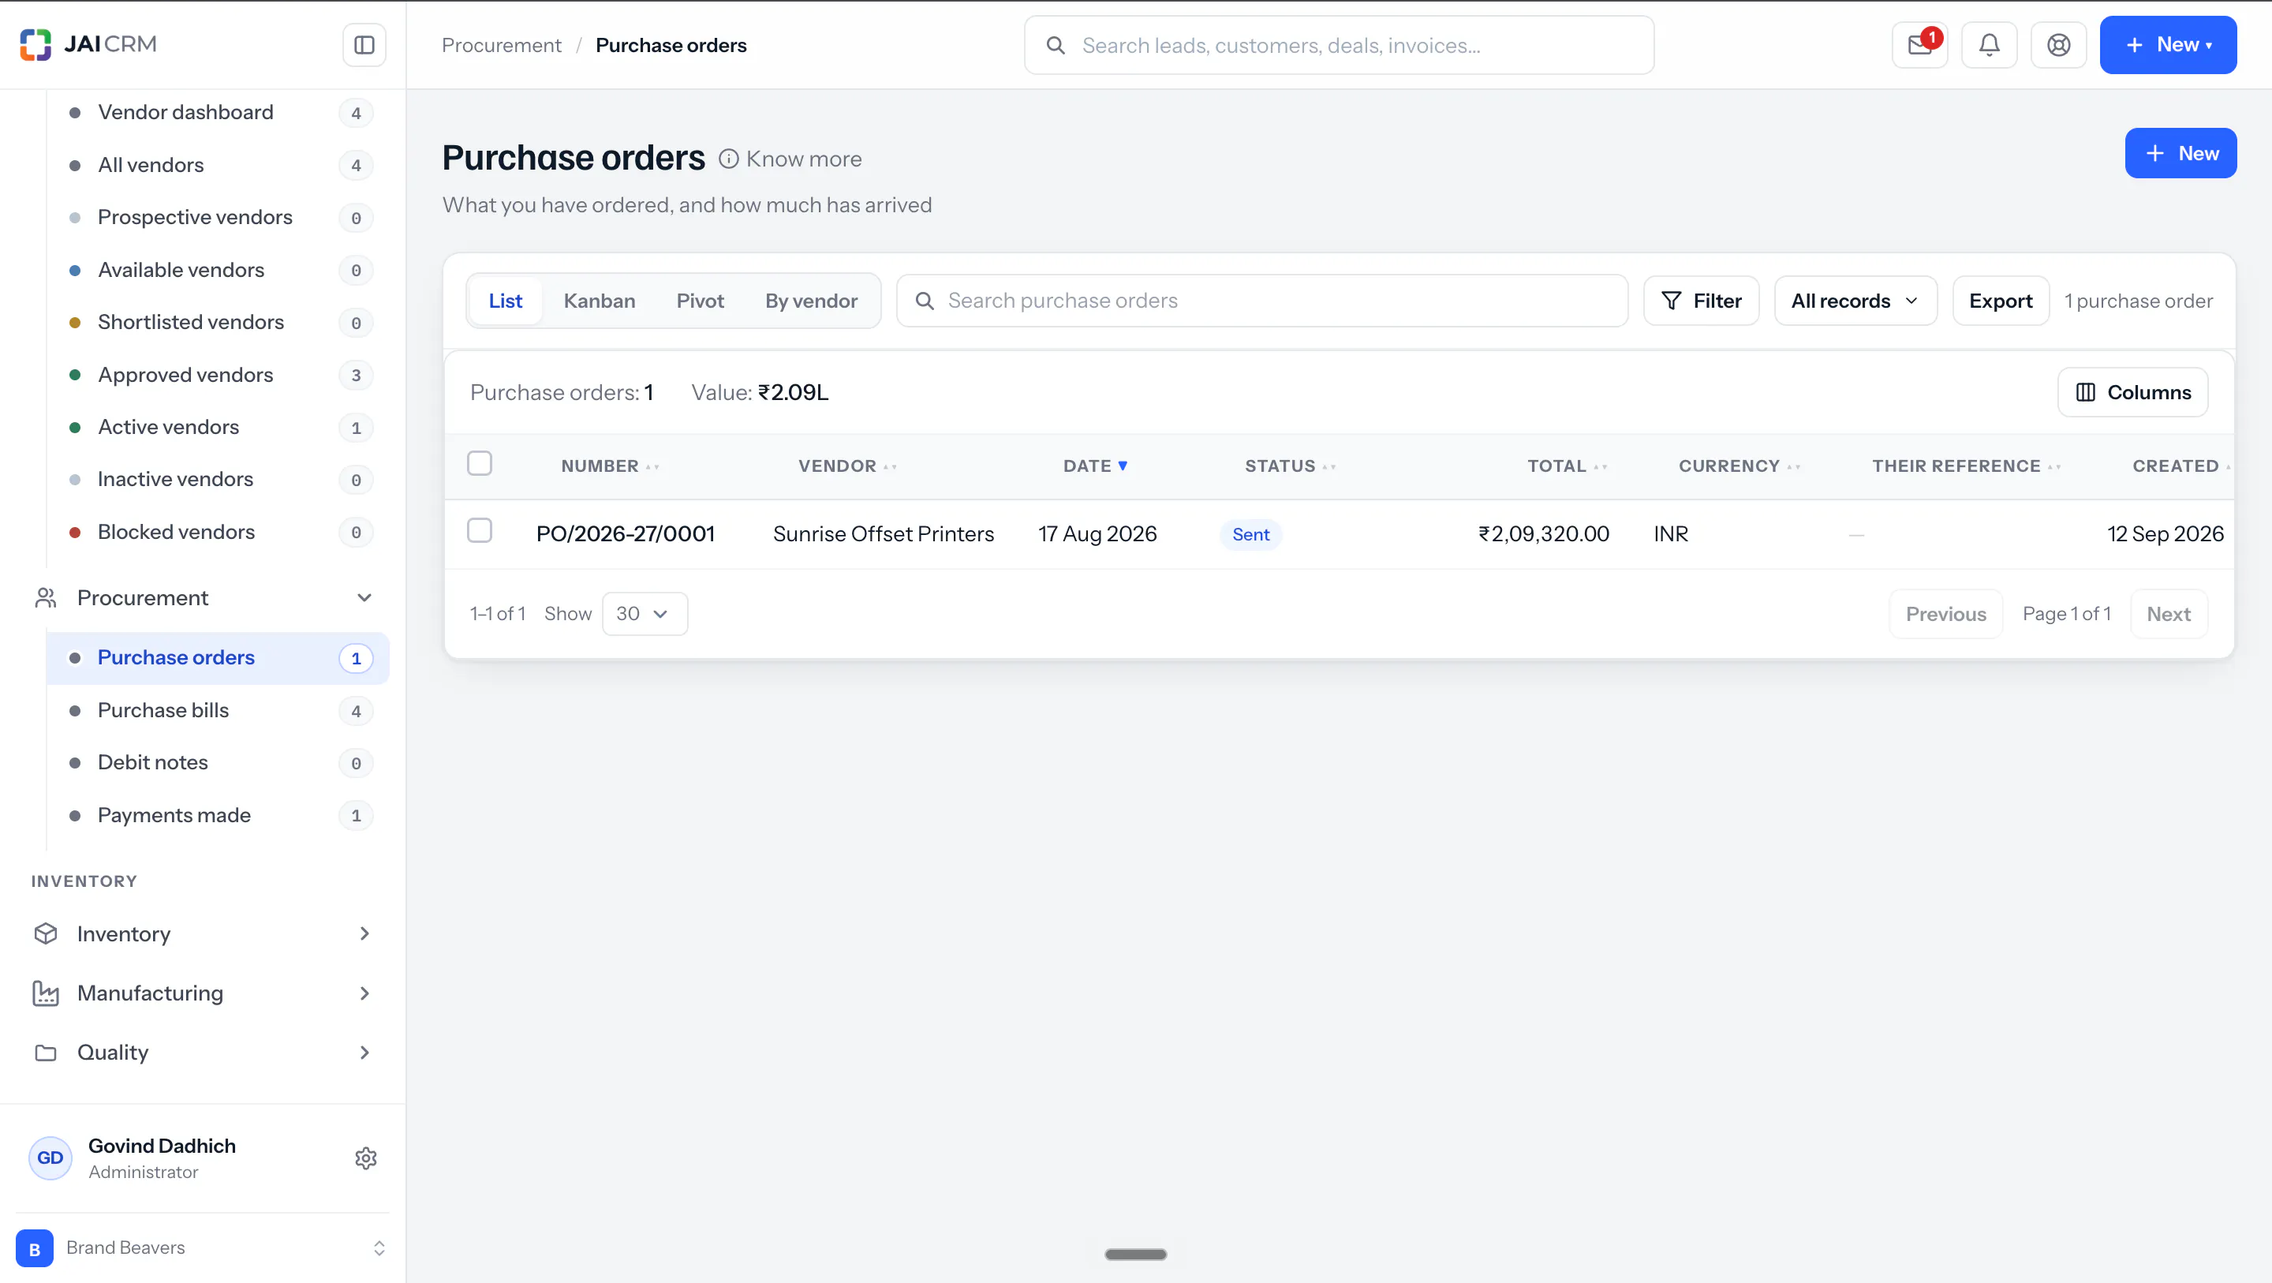Check the PO/2026-27/0001 row checkbox
The width and height of the screenshot is (2272, 1283).
pyautogui.click(x=479, y=530)
